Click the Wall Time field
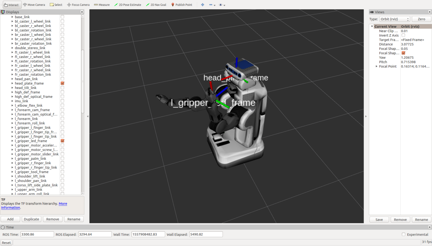Screen dimensions: 432x246 (x=148, y=234)
